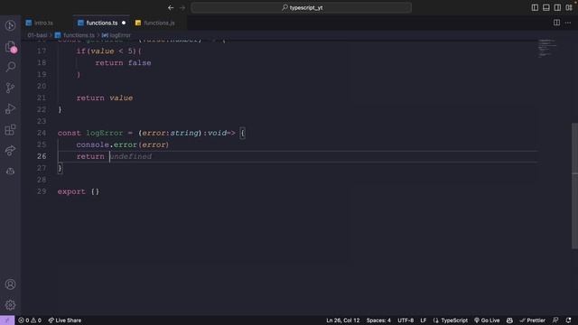Screen dimensions: 578x325
Task: Open the 01-basi breadcrumb folder
Action: [37, 35]
